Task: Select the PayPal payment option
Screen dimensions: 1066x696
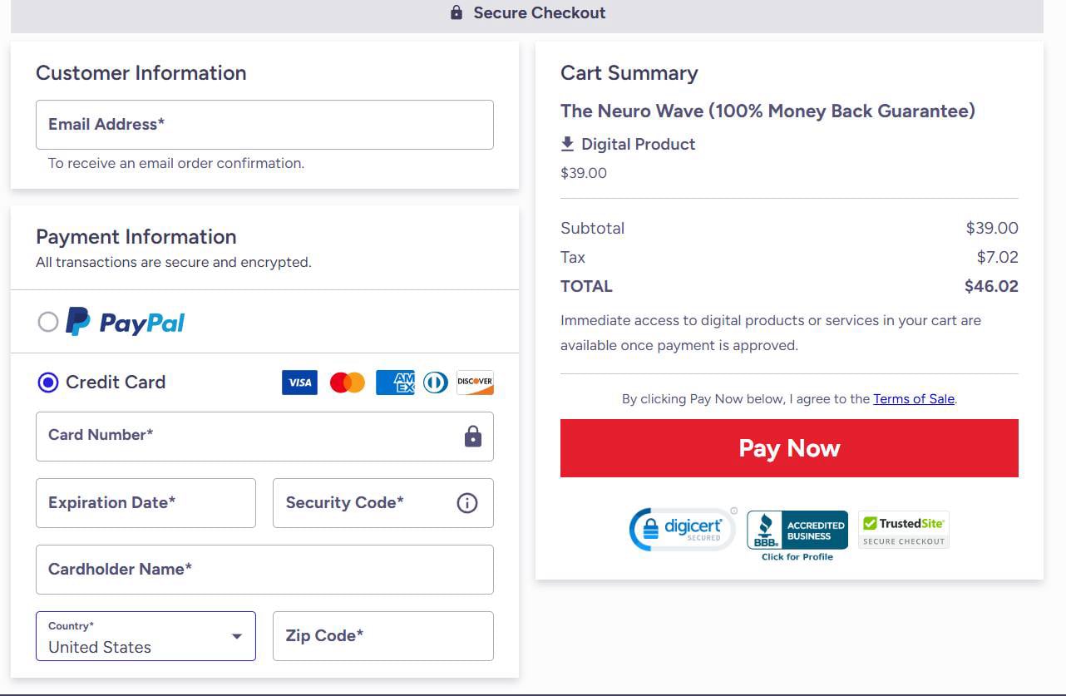Action: pyautogui.click(x=48, y=322)
